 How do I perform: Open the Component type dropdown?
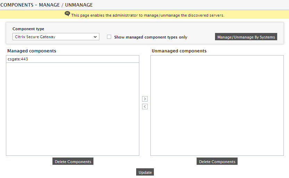56,37
